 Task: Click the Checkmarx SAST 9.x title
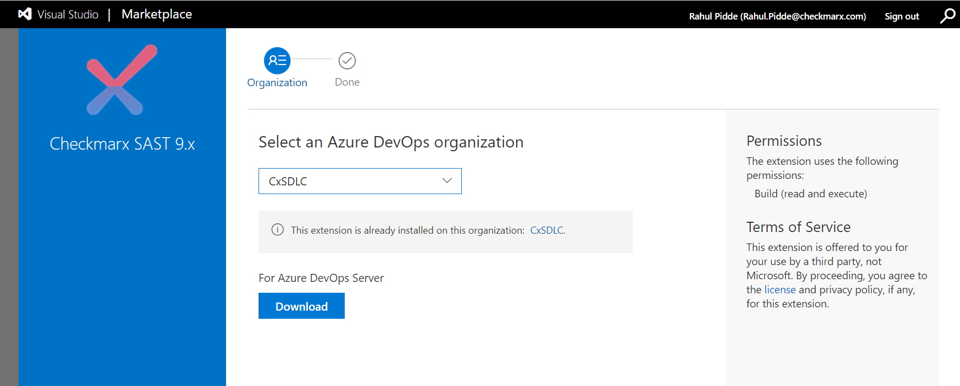point(123,144)
